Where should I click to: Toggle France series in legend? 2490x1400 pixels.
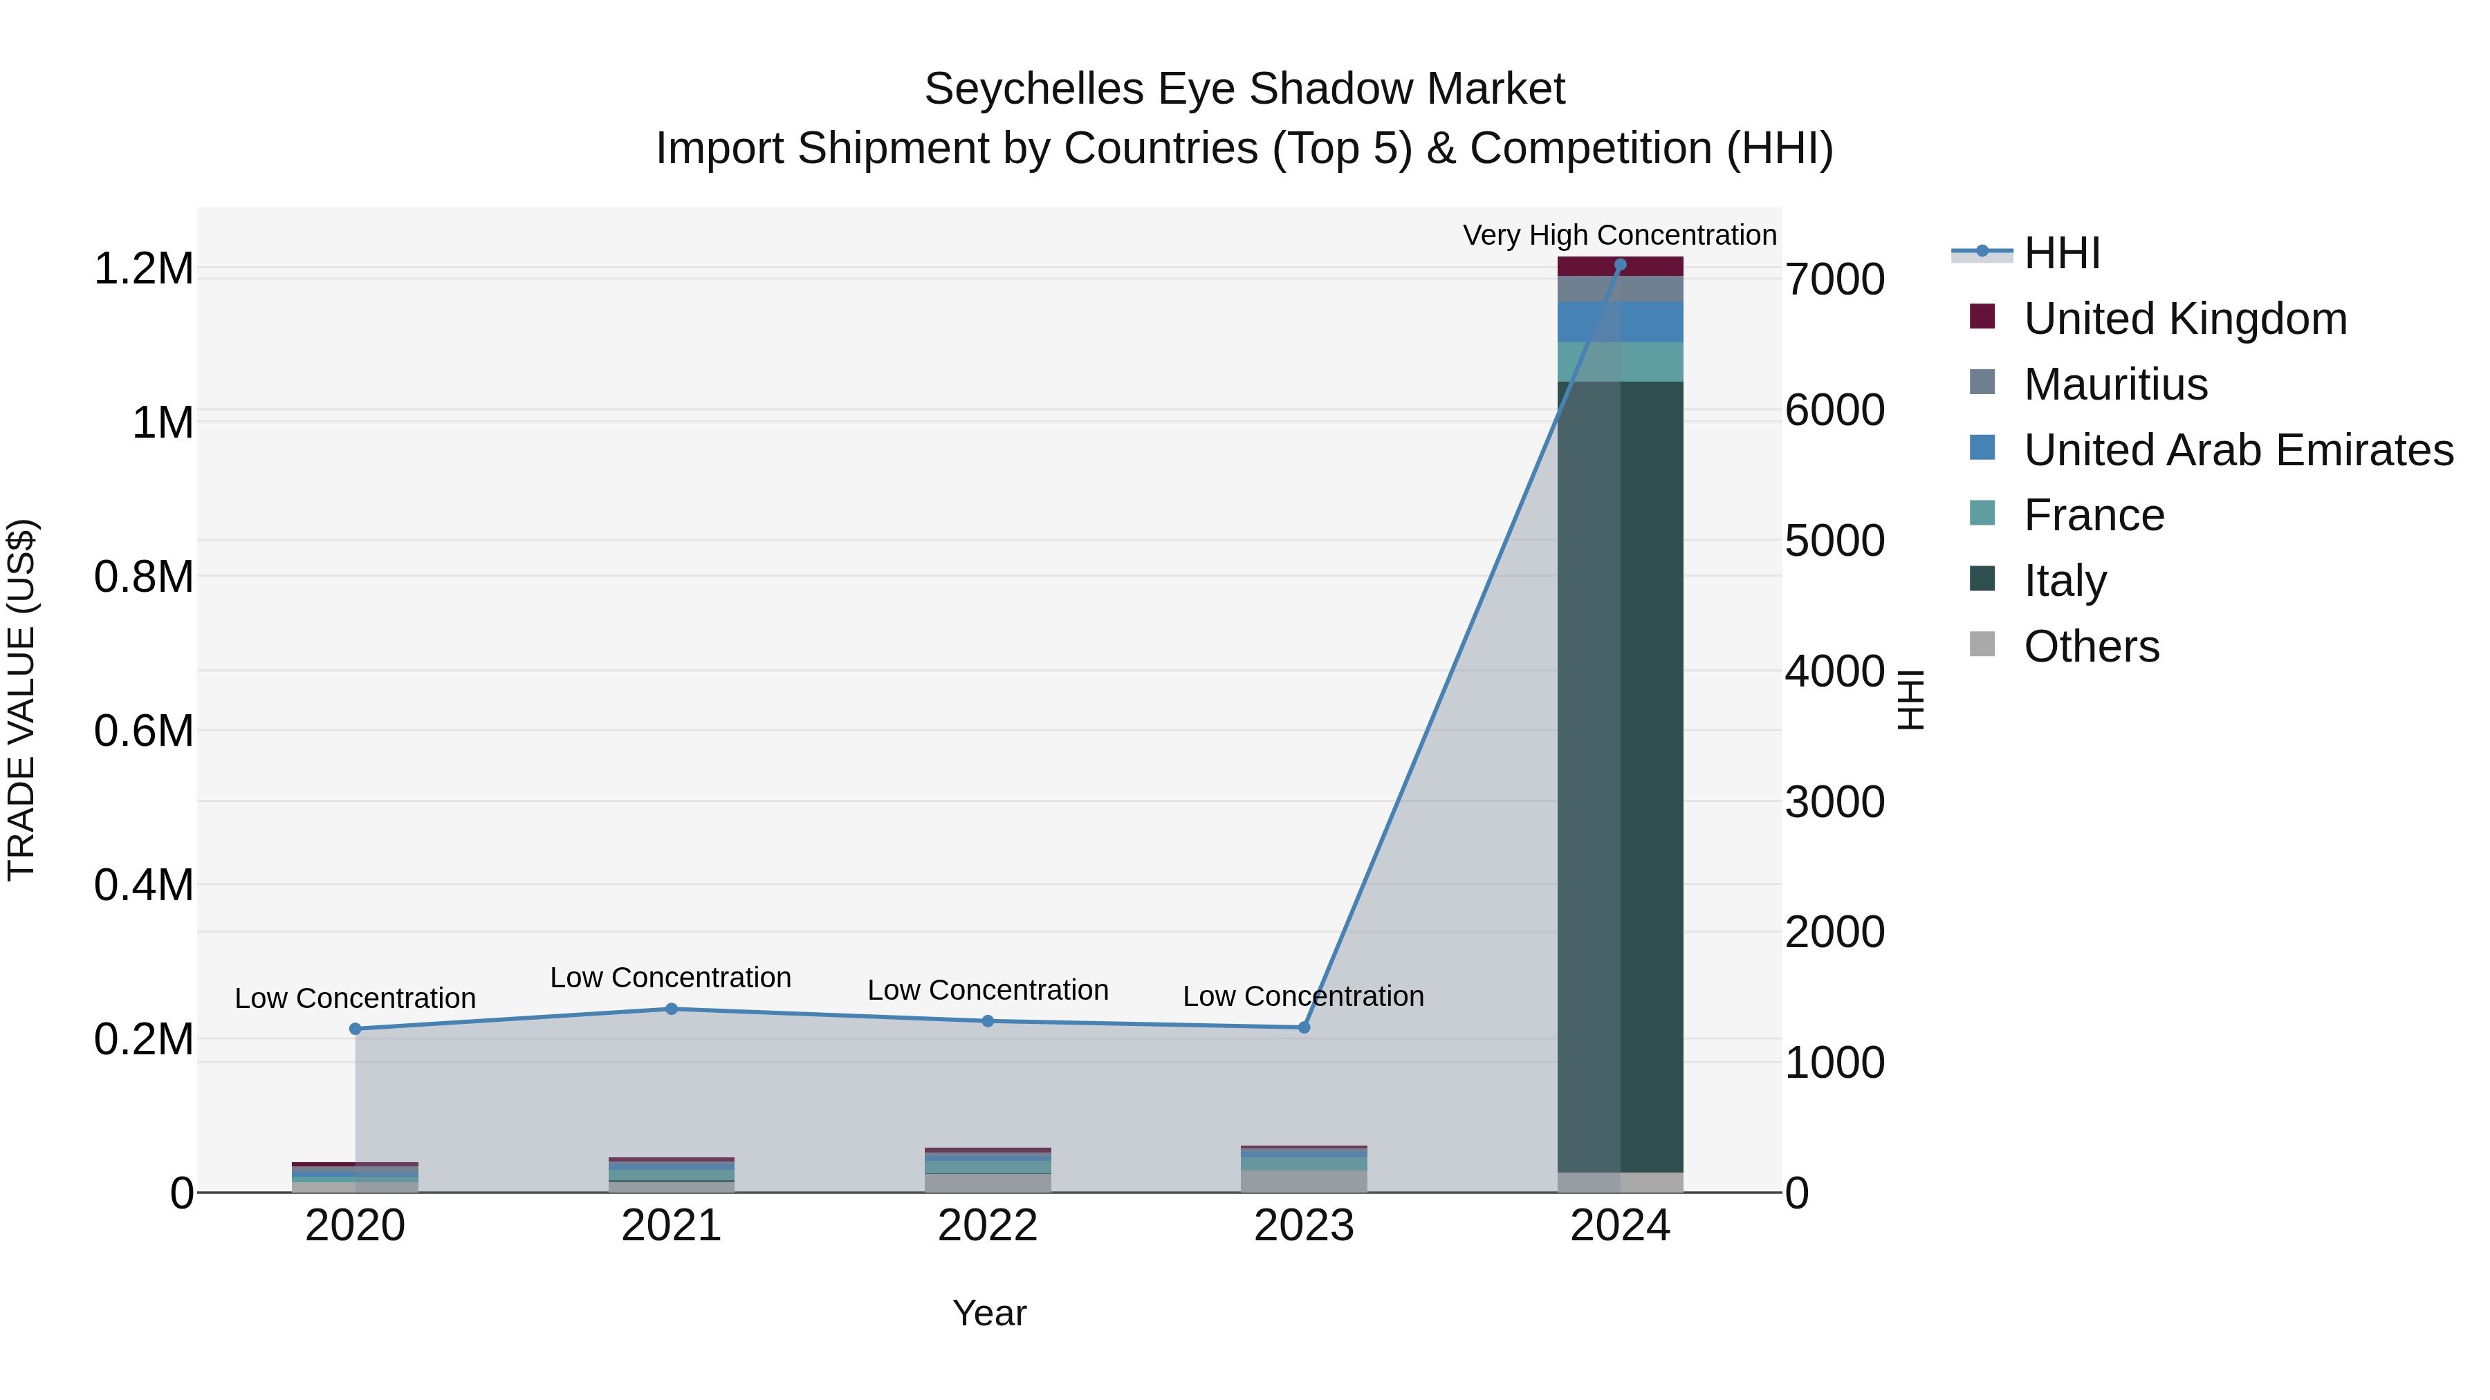2067,515
